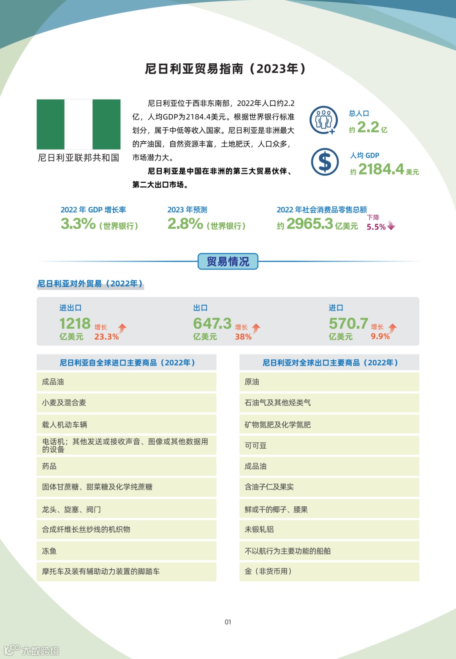Click the header 尼日利亚对全球出口主要商品（2022年）
Viewport: 456px width, 659px height.
(x=329, y=362)
